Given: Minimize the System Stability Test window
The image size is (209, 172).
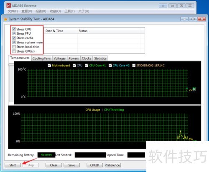Looking at the screenshot, I should [x=184, y=19].
